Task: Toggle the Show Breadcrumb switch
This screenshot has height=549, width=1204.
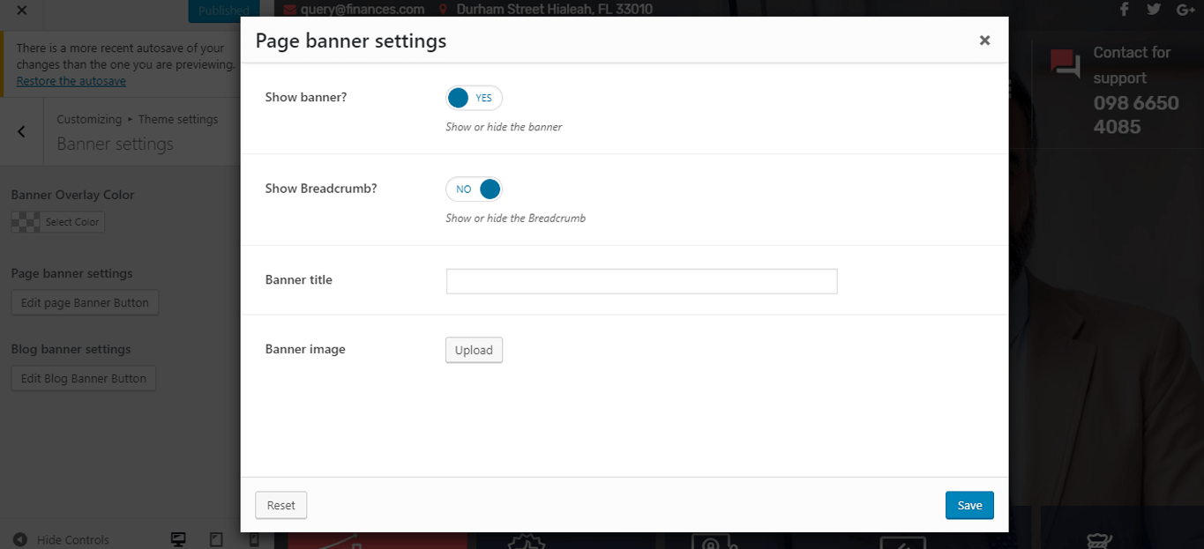Action: 474,189
